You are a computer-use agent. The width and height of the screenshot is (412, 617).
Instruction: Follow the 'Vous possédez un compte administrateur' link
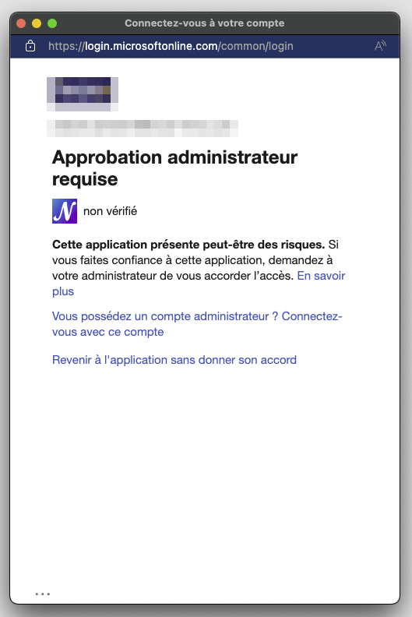coord(197,324)
